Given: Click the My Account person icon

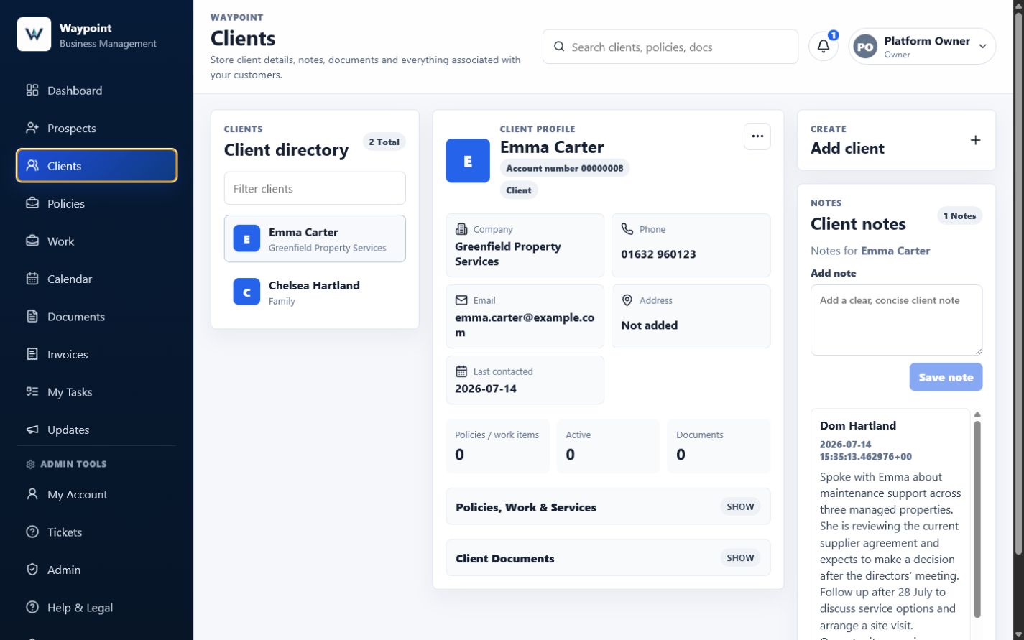Looking at the screenshot, I should click(x=32, y=494).
